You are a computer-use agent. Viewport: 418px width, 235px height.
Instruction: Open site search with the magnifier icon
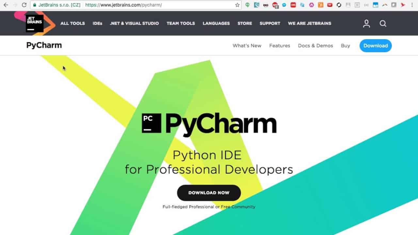[x=383, y=23]
